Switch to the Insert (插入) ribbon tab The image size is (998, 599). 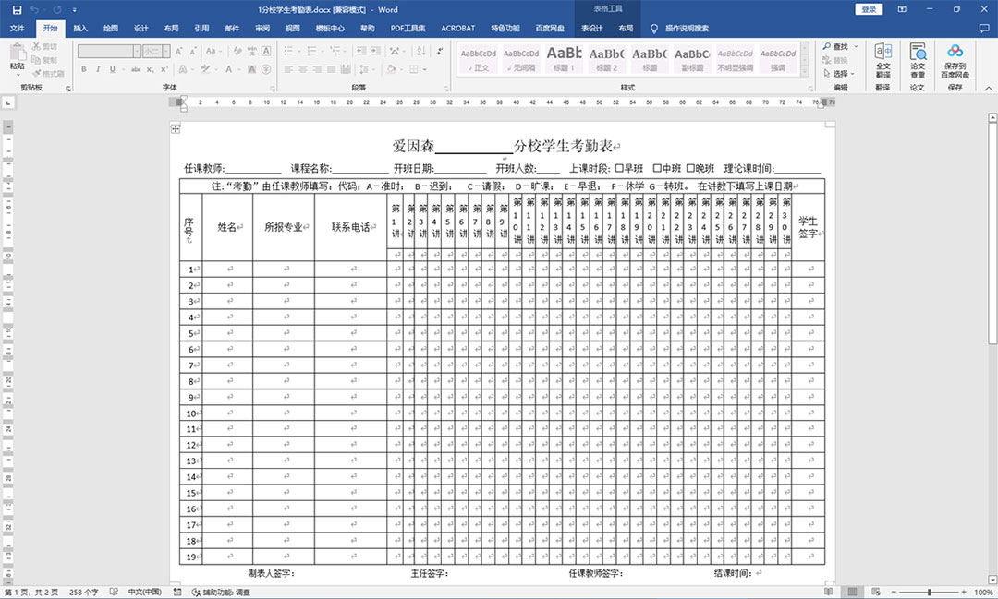click(x=79, y=28)
